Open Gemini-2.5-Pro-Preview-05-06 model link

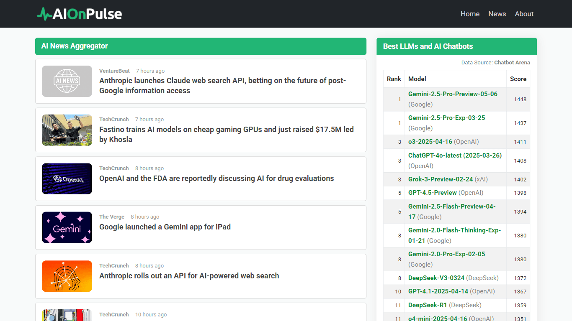453,94
